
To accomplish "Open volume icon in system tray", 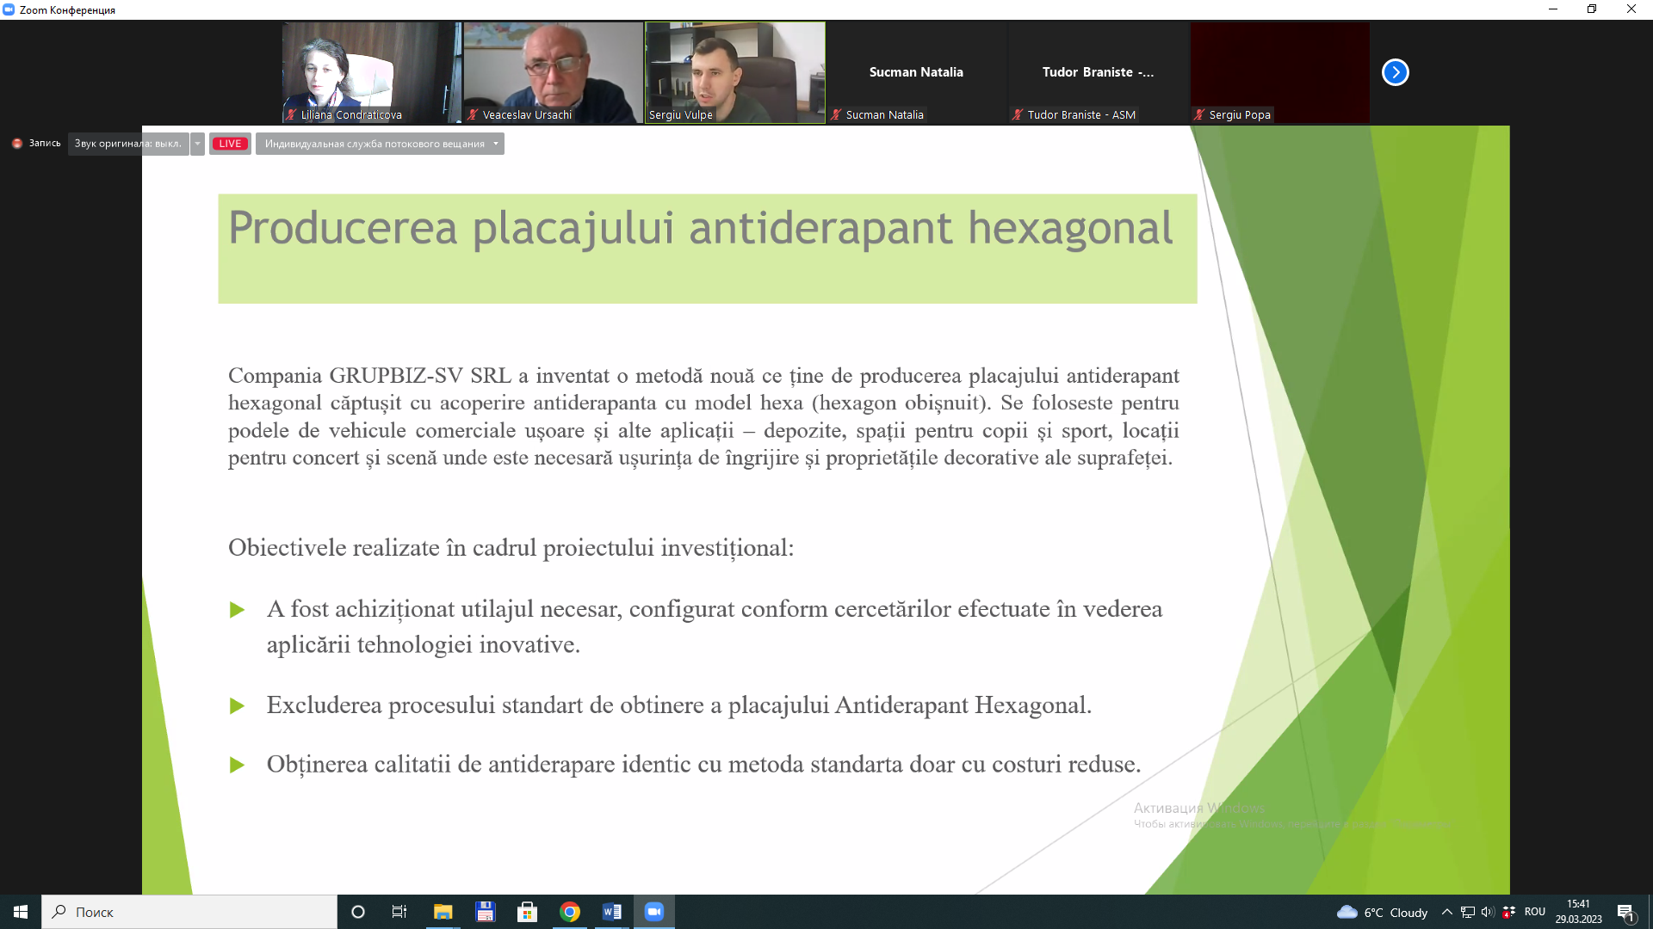I will (1488, 912).
